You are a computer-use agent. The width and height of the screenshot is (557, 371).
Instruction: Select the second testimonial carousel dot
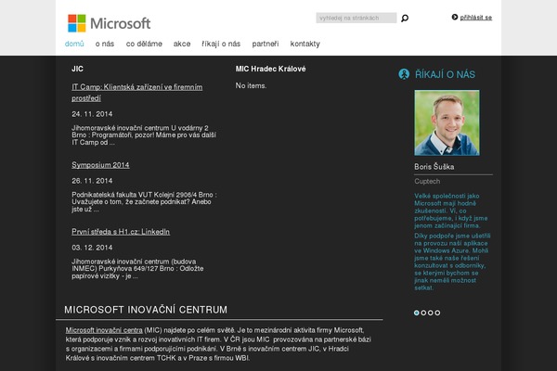tap(423, 313)
